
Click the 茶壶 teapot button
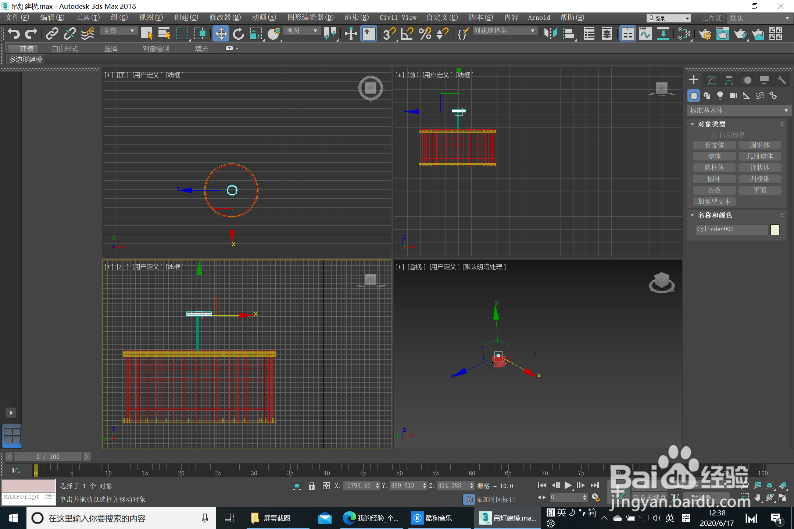point(714,190)
